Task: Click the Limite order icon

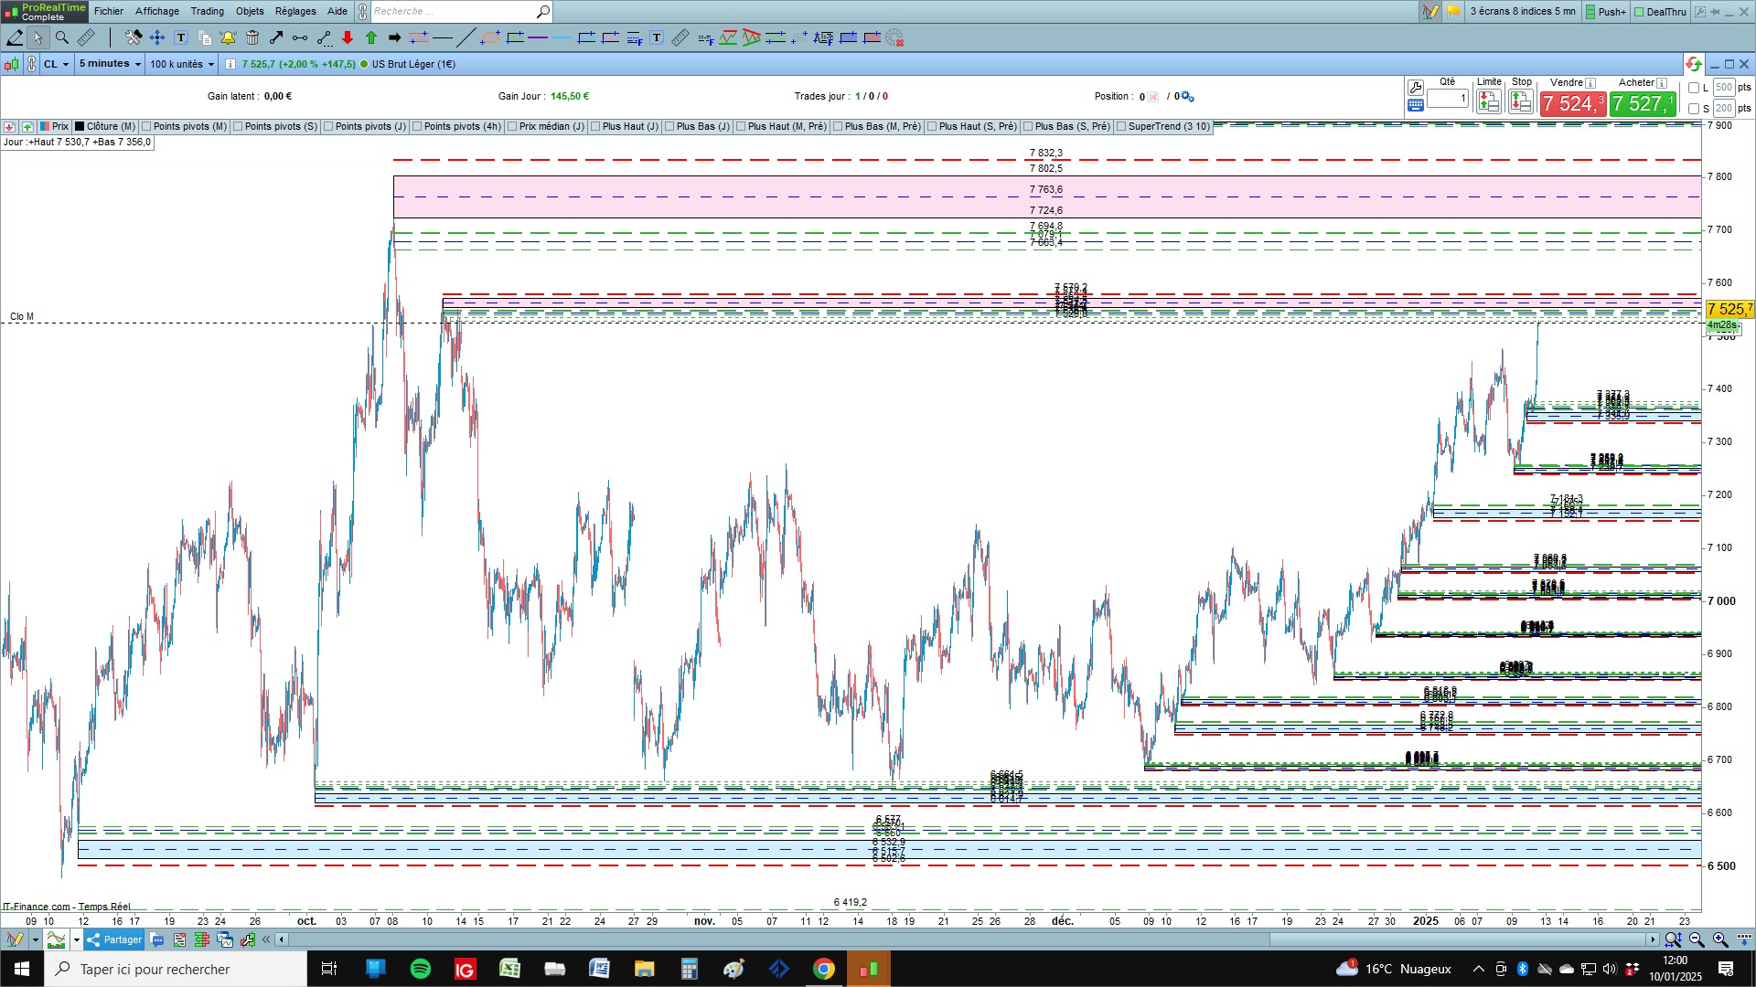Action: [x=1488, y=101]
